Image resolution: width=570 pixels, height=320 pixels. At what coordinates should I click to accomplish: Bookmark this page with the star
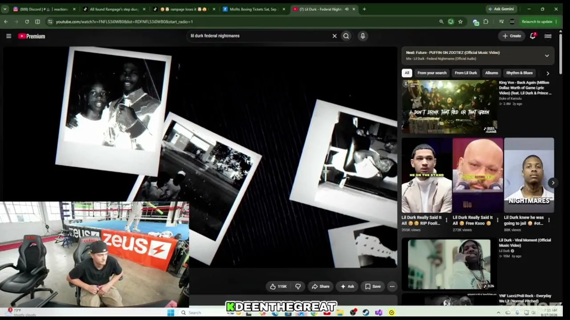460,21
